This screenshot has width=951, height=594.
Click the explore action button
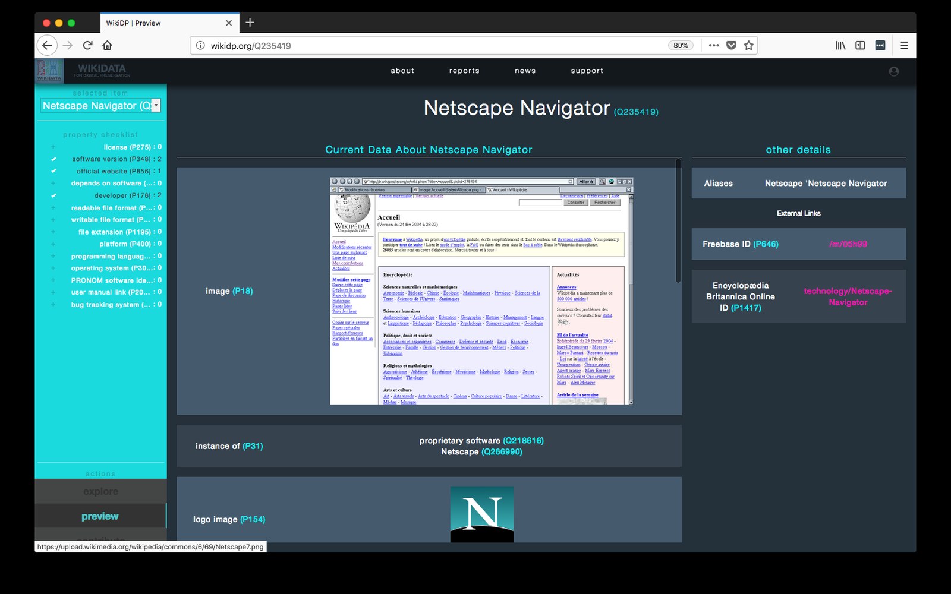(100, 491)
